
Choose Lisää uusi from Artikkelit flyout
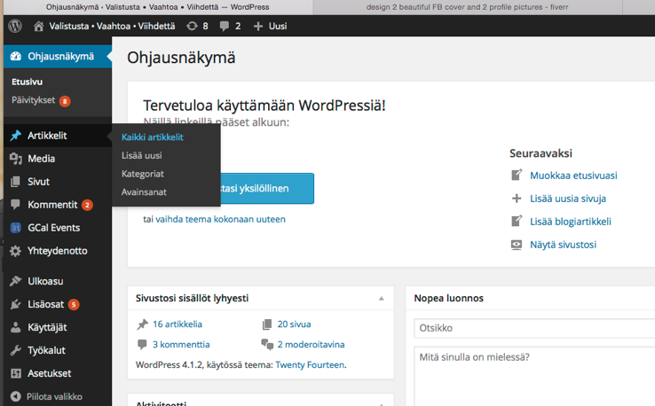pos(142,156)
